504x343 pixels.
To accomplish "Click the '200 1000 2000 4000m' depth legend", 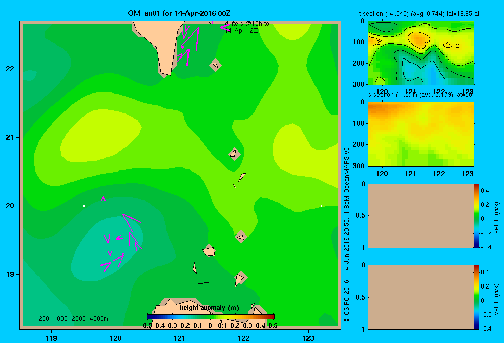I will [73, 319].
